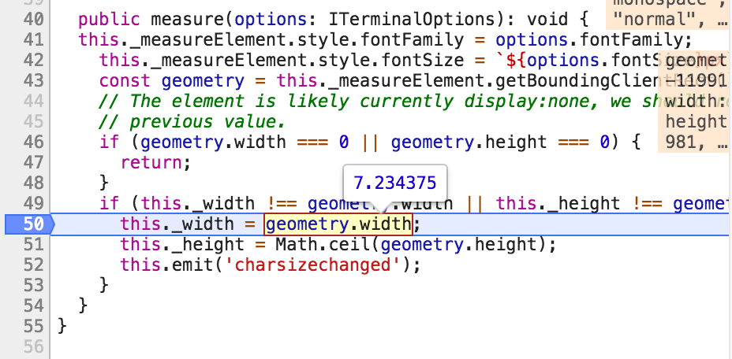Click geometry.width in line 46 condition

pyautogui.click(x=213, y=142)
